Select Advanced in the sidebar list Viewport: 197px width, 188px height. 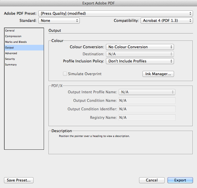click(24, 53)
